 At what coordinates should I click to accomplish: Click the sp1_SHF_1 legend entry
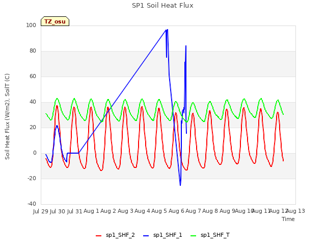coord(162,235)
